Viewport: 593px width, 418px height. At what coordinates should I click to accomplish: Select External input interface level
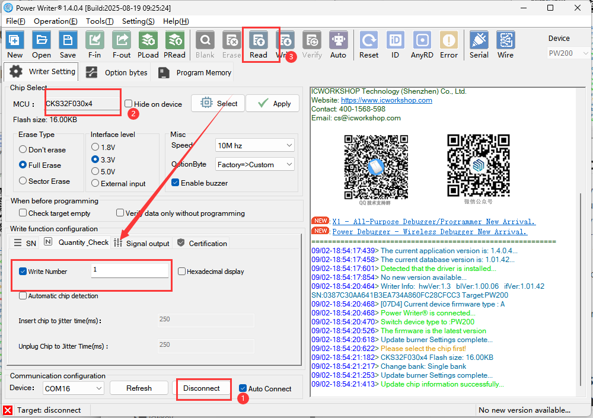click(95, 183)
